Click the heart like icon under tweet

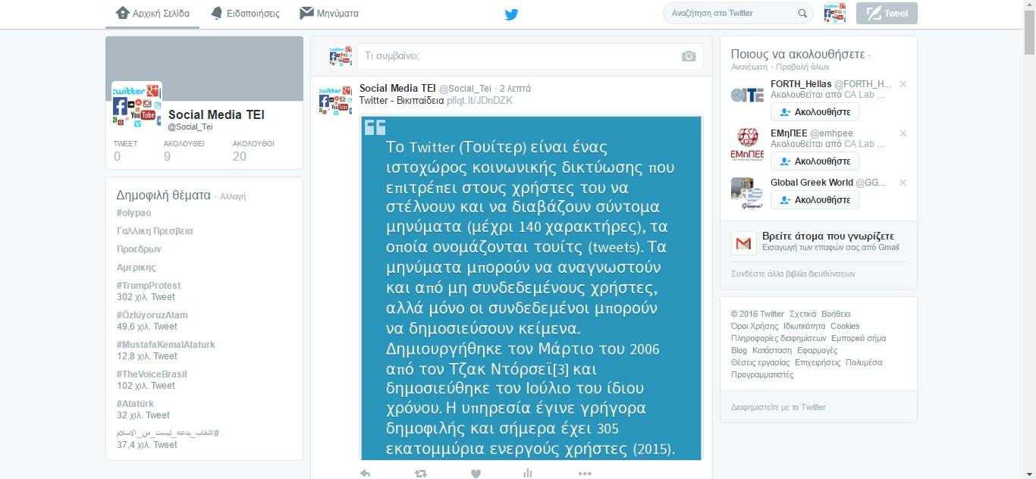476,473
